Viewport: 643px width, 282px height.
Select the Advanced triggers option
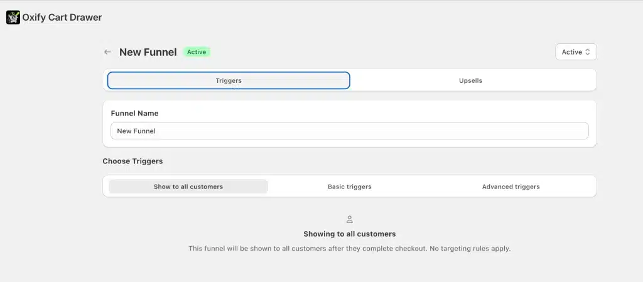coord(511,187)
